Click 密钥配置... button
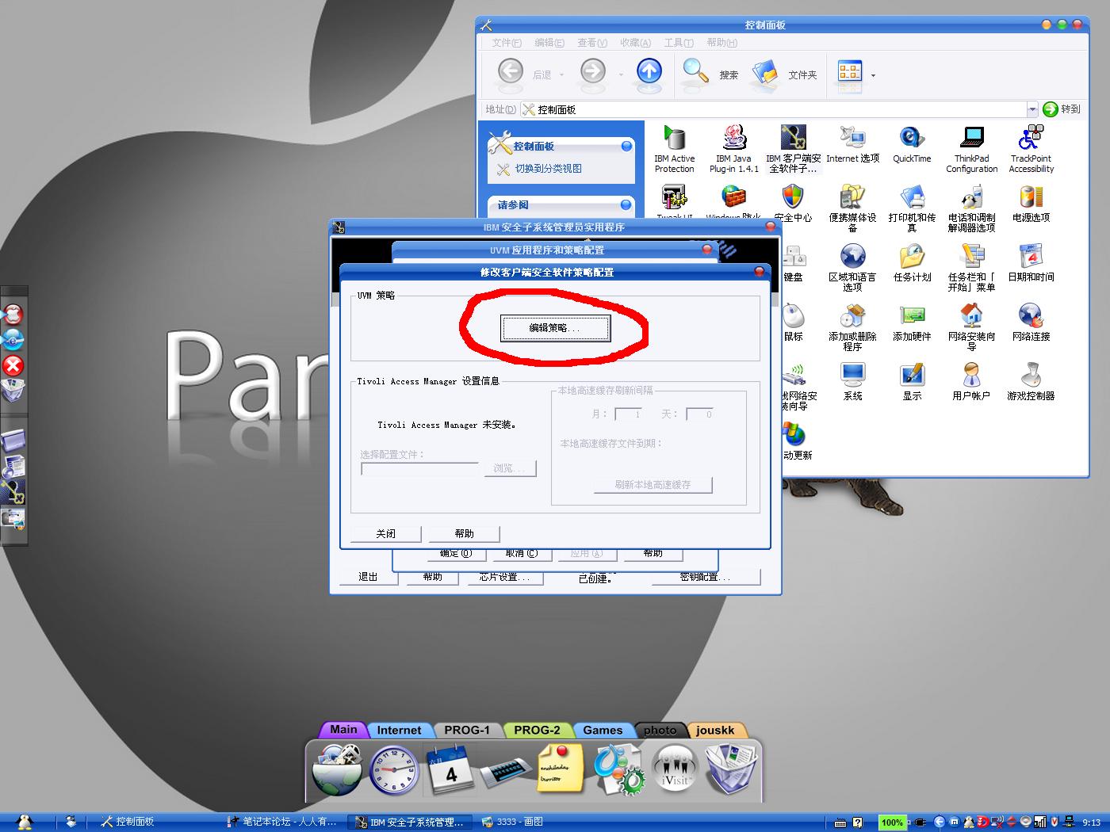Image resolution: width=1110 pixels, height=832 pixels. (x=706, y=577)
